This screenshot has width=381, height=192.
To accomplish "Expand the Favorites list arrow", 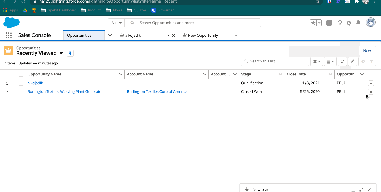I will (x=319, y=23).
